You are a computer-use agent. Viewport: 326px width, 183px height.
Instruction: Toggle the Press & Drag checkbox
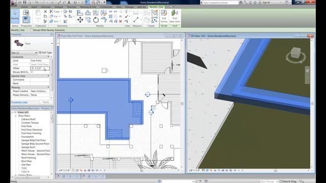pos(281,181)
